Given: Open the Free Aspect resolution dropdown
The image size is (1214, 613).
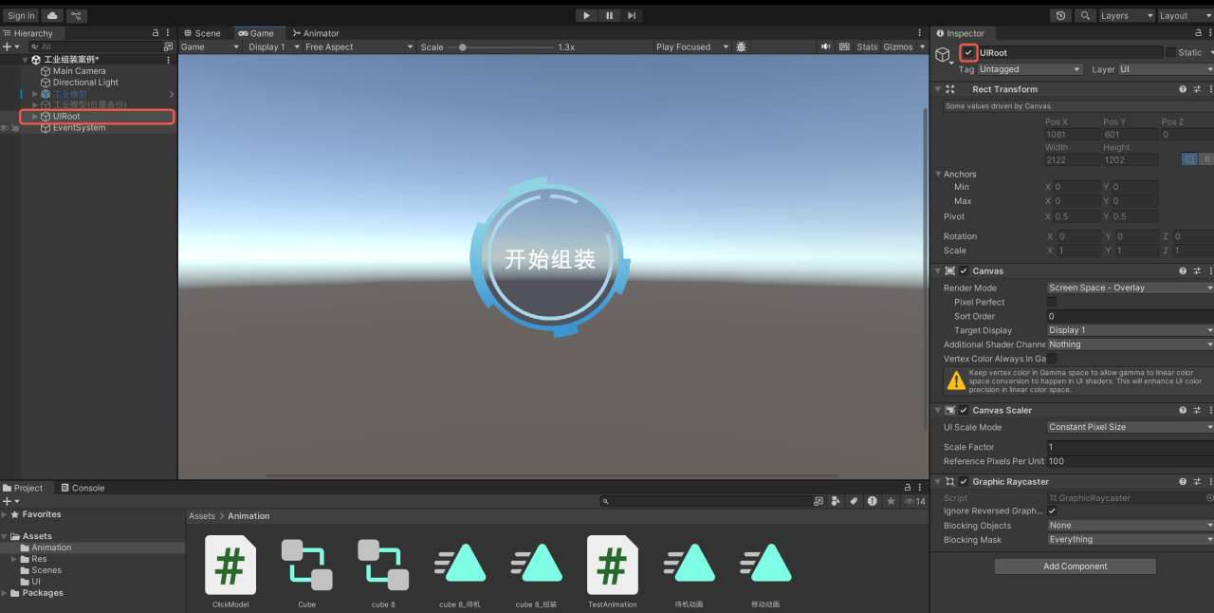Looking at the screenshot, I should click(359, 46).
